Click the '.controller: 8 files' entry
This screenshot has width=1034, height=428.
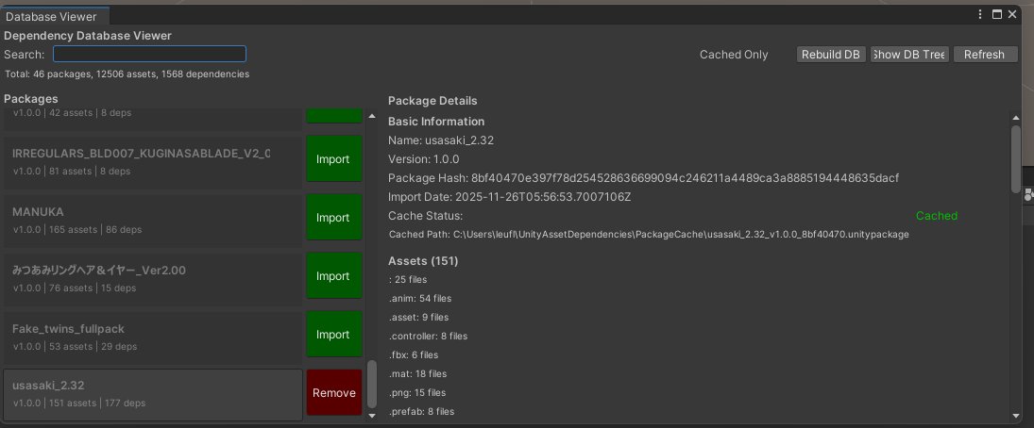pos(428,337)
